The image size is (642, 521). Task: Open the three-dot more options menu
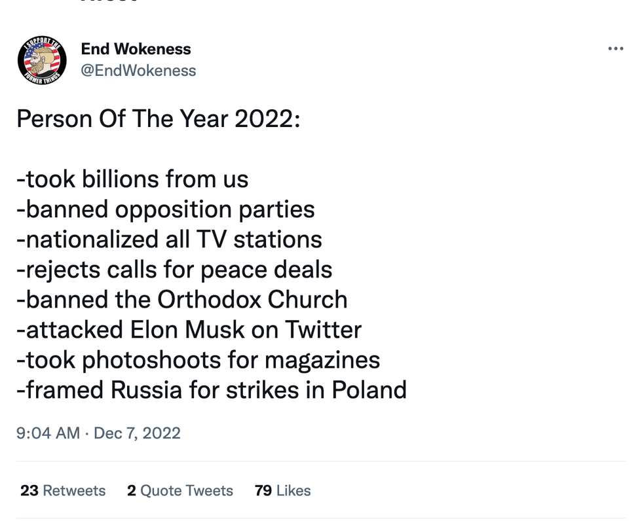click(x=616, y=48)
